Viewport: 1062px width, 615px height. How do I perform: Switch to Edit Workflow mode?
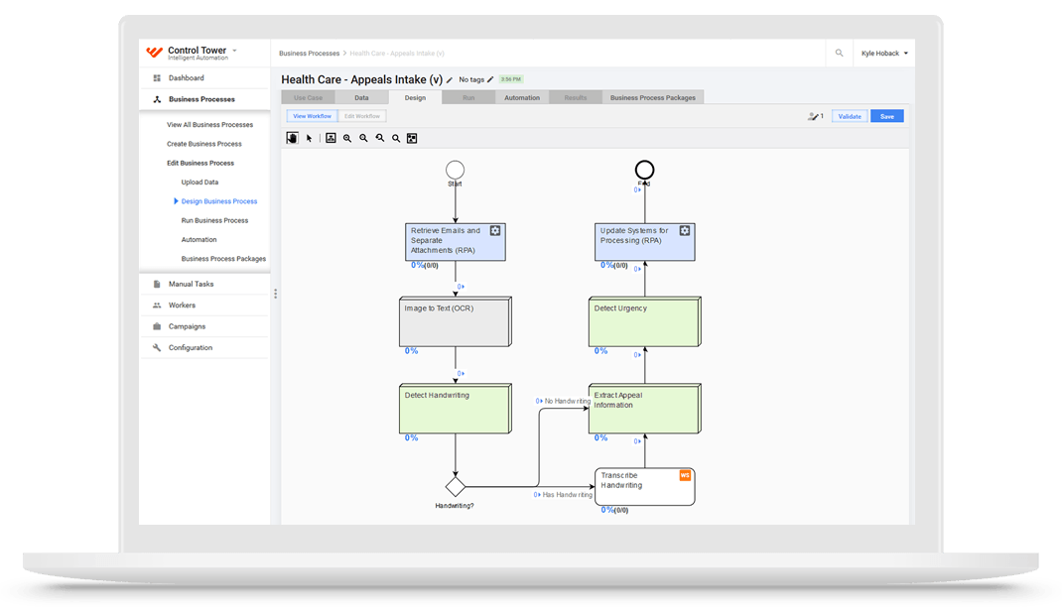pyautogui.click(x=362, y=116)
